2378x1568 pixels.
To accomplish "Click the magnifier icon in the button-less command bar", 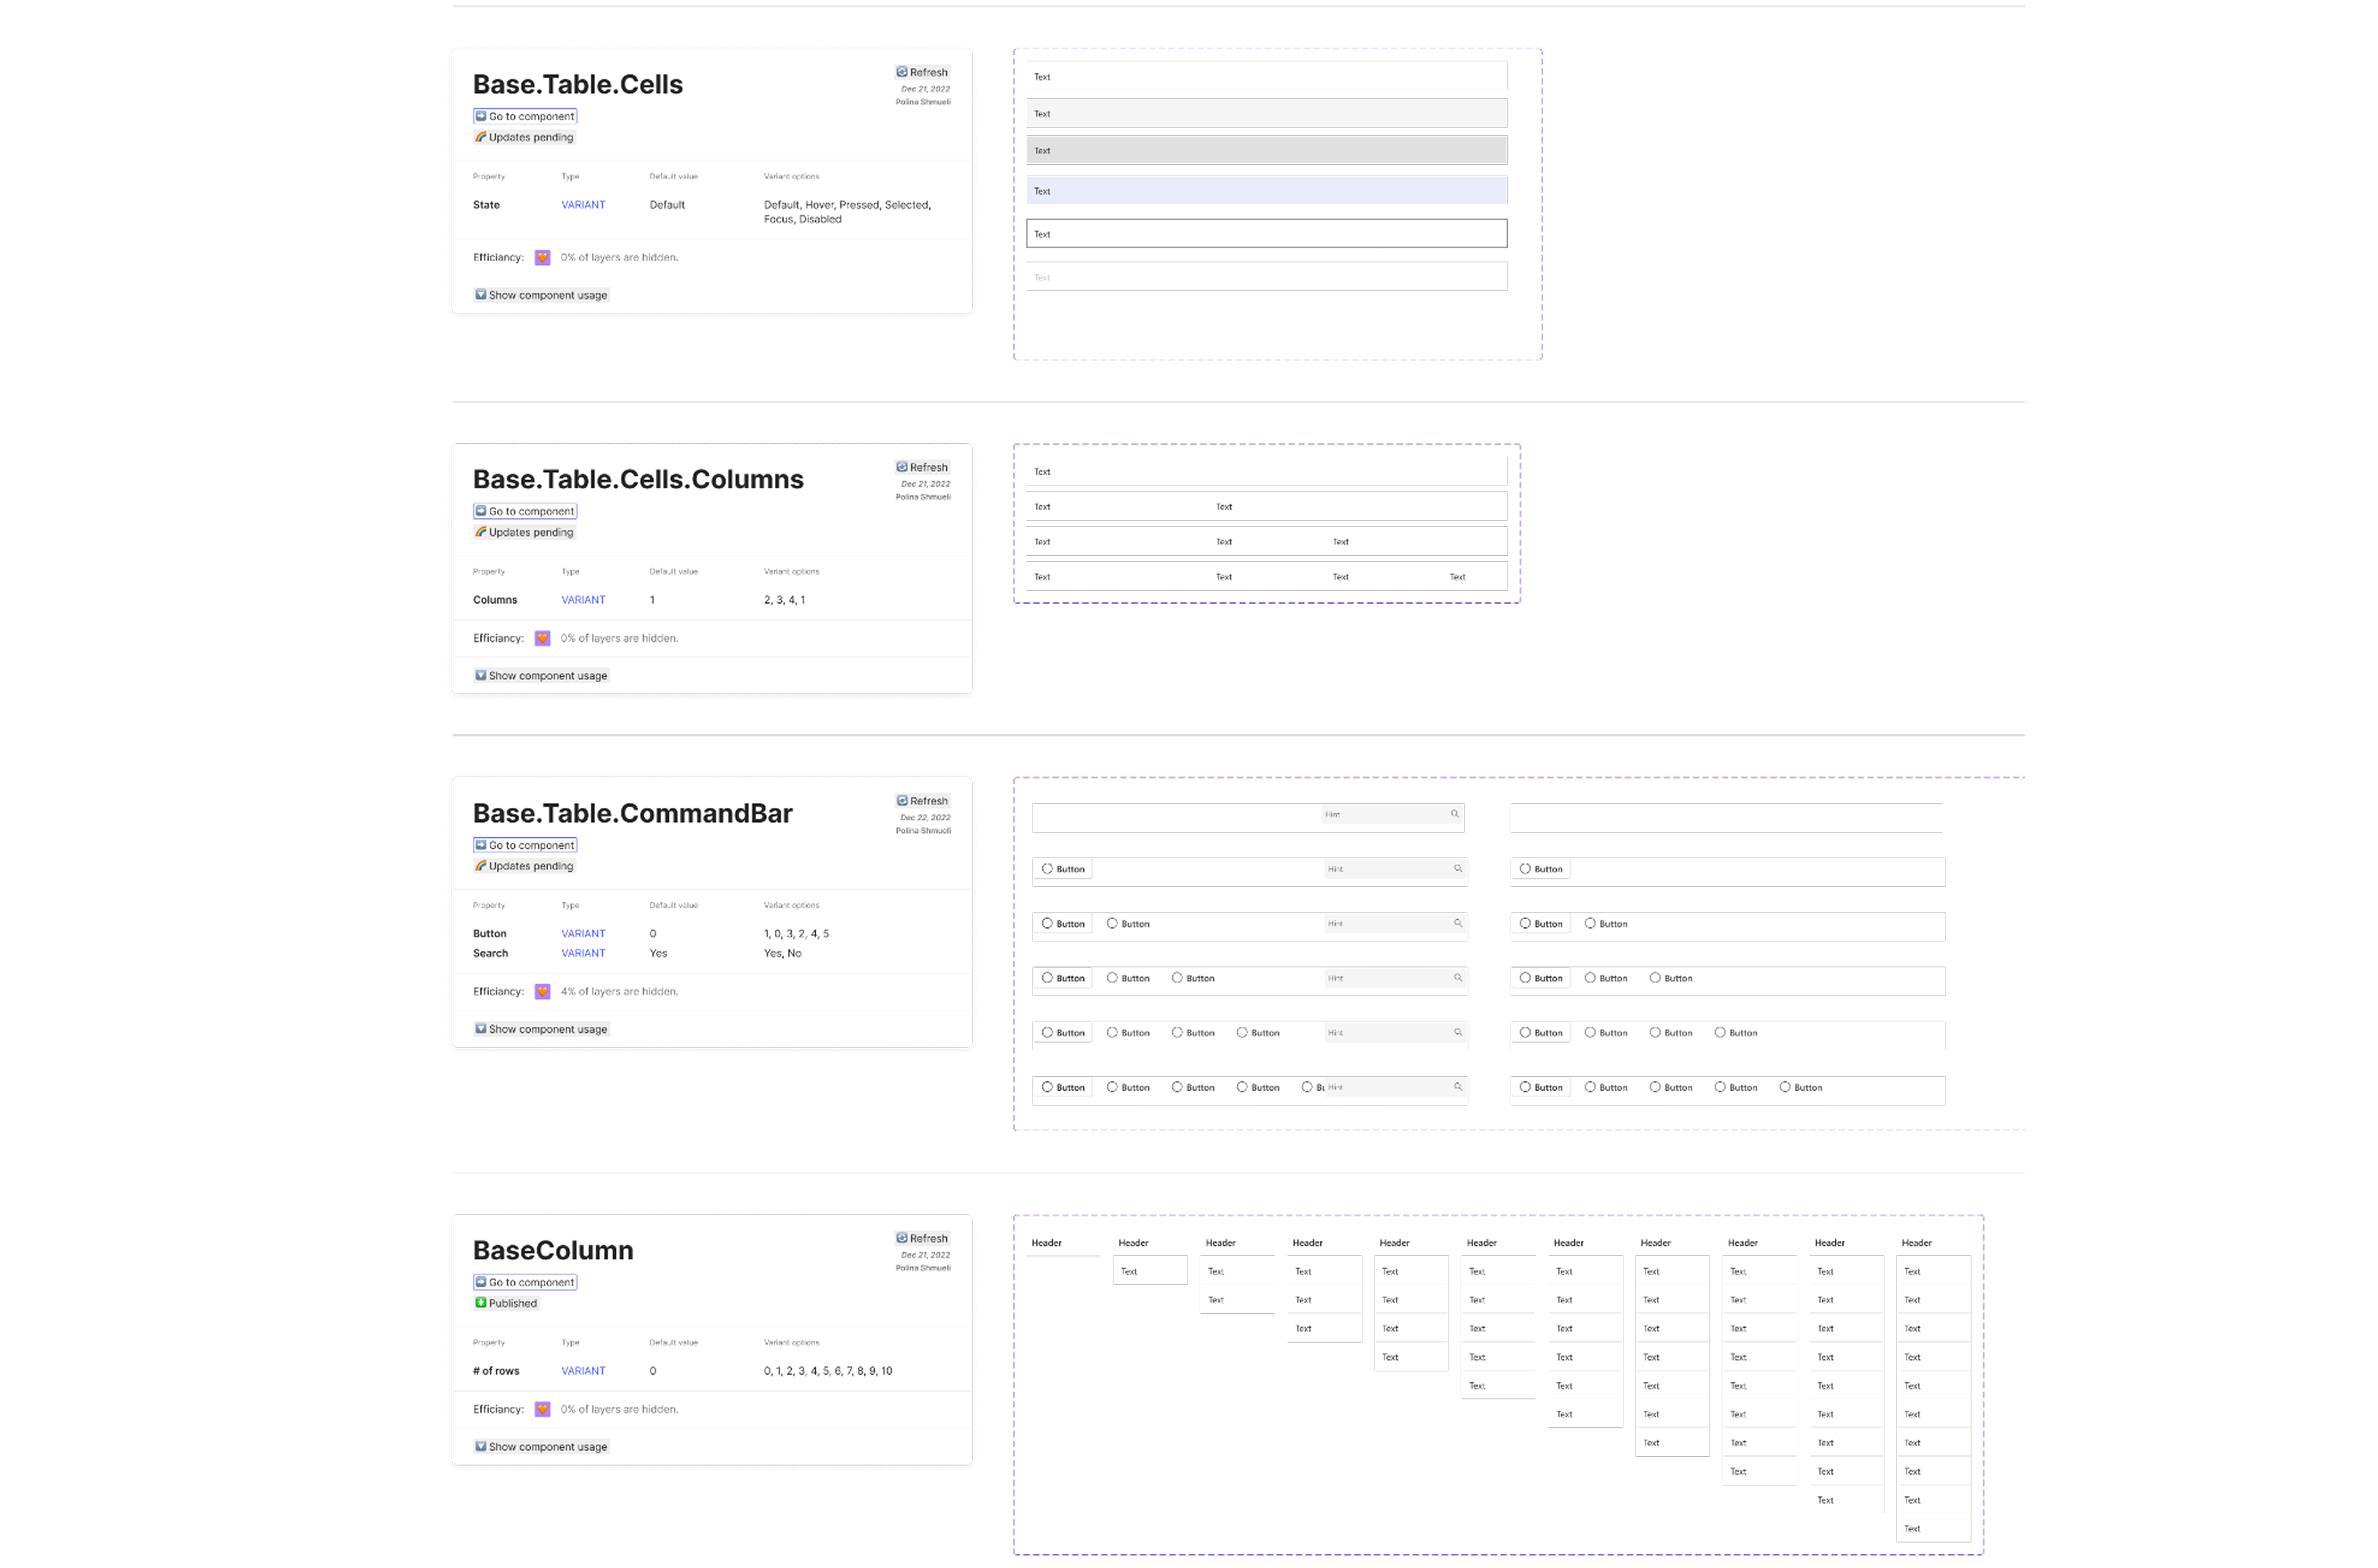I will (1455, 814).
